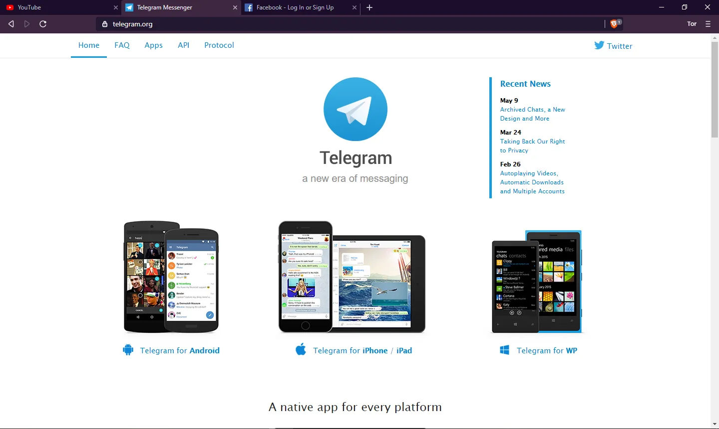Go to the Apps page
Image resolution: width=719 pixels, height=429 pixels.
pos(154,45)
